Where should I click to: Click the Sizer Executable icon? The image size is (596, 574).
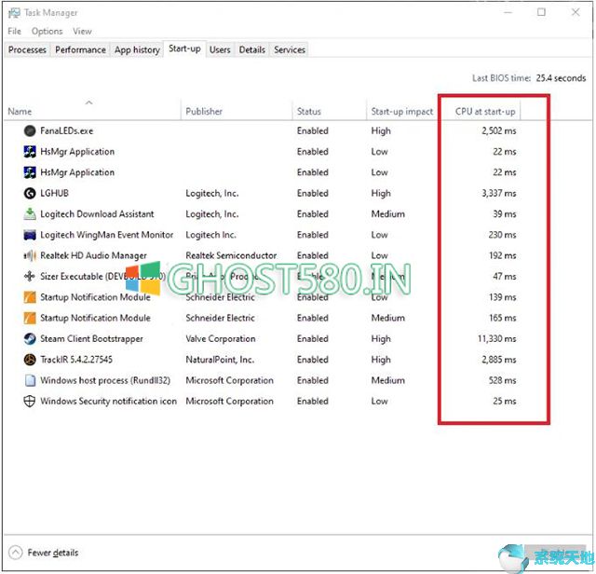point(30,276)
